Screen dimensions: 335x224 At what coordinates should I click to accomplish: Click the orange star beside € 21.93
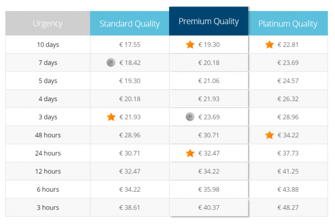(111, 117)
